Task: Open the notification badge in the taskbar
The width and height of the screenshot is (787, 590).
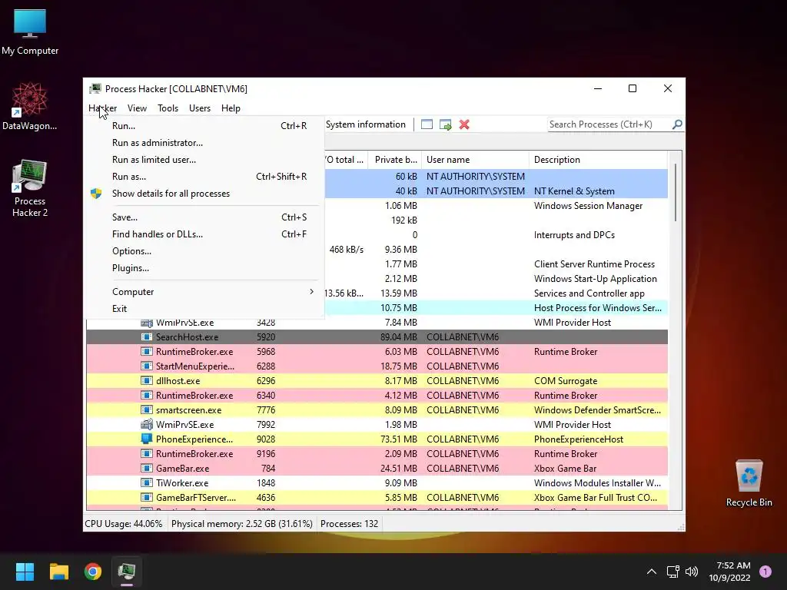Action: coord(765,572)
